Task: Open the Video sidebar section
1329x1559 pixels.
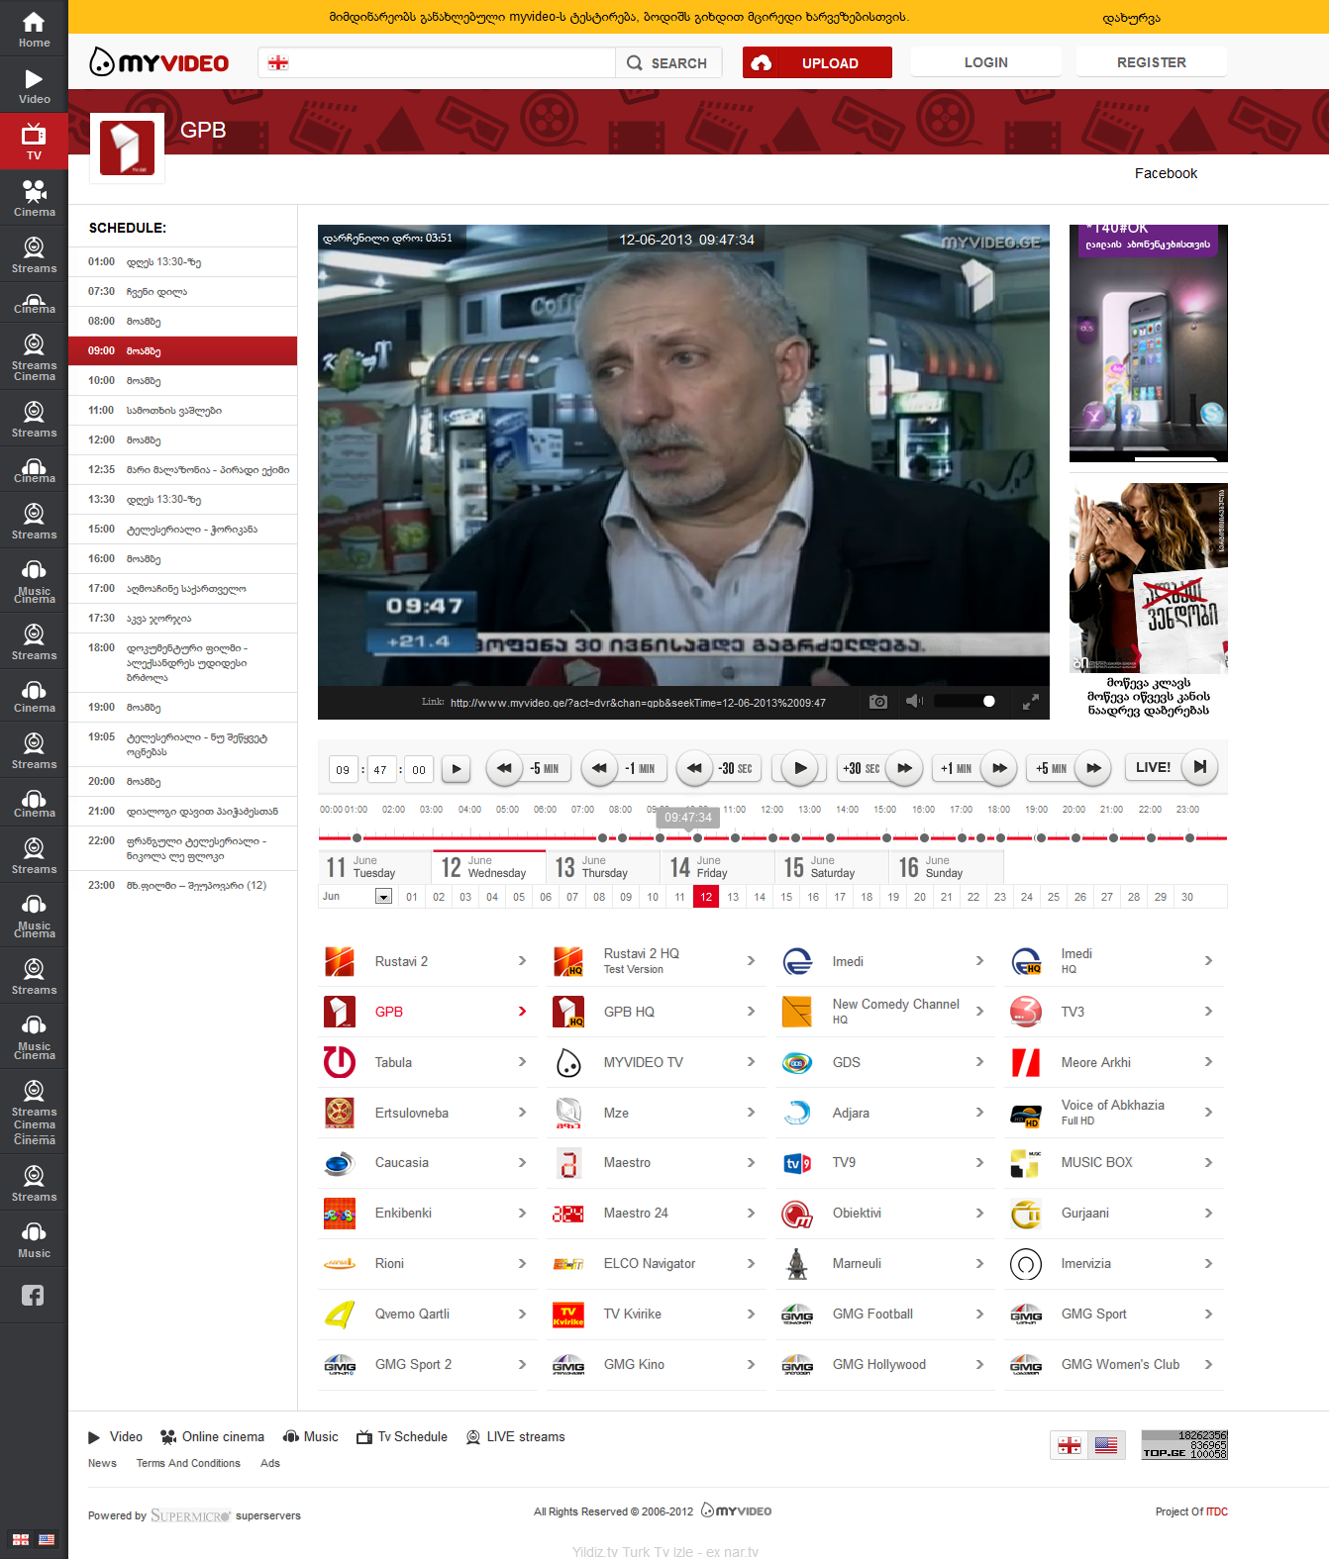Action: coord(34,85)
